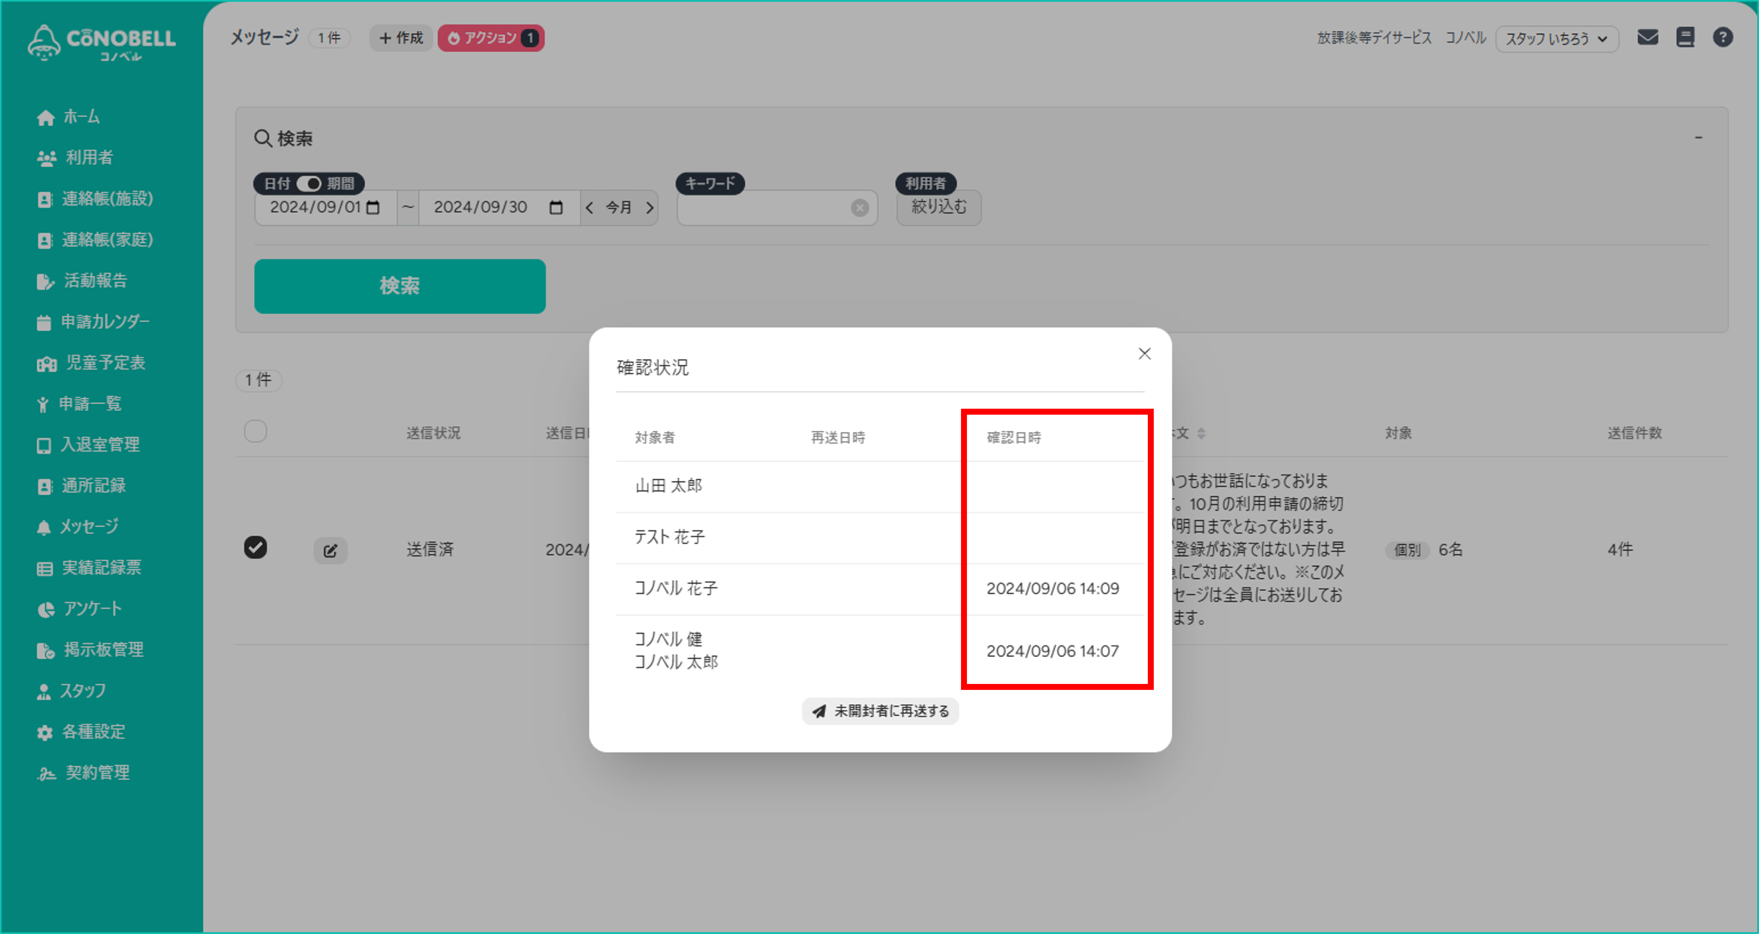Select the テスト 花子 row in dialog
Viewport: 1759px width, 934px height.
click(880, 537)
